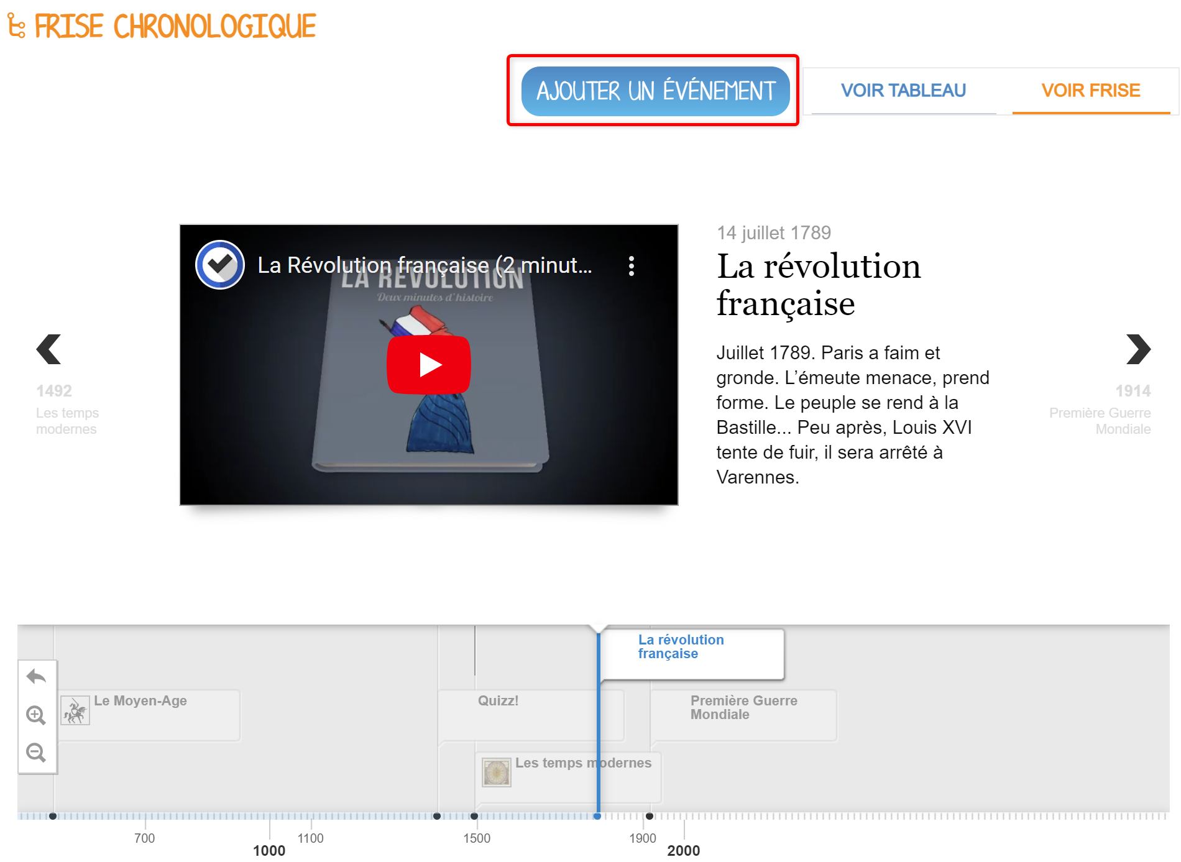Click the Frise Chronologique logo icon

[16, 26]
